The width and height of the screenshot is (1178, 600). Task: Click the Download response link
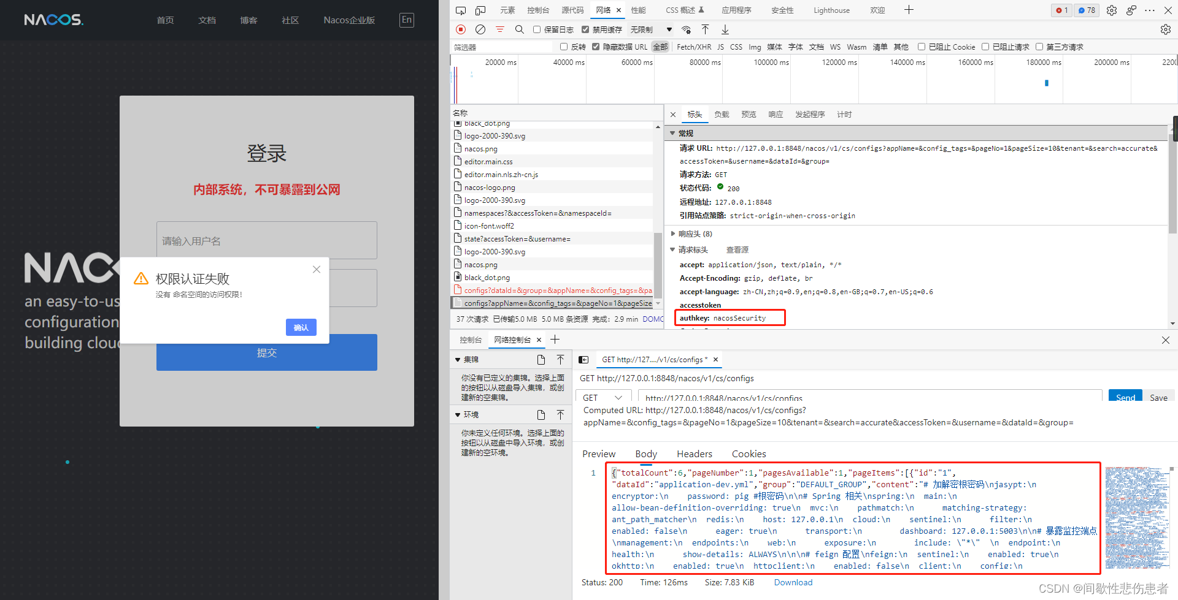[x=793, y=582]
